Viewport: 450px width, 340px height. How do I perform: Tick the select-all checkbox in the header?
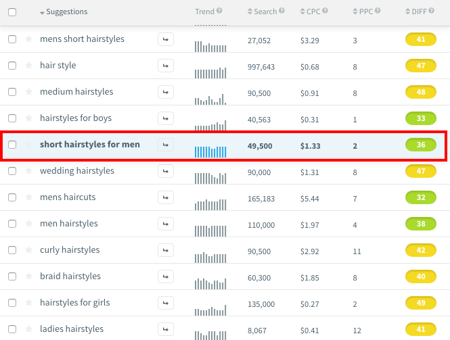coord(12,11)
